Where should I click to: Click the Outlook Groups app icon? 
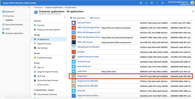click(74, 62)
